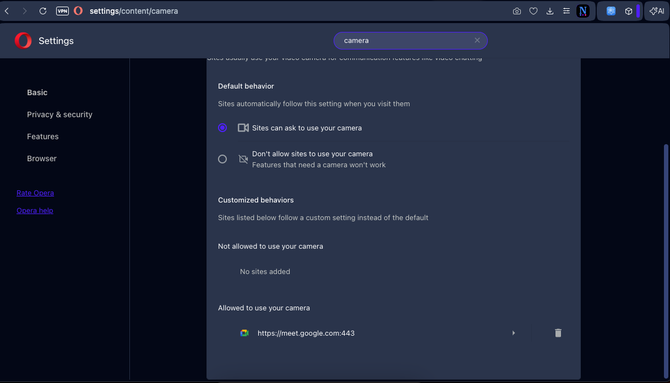Viewport: 670px width, 383px height.
Task: Delete meet.google.com with the trash icon
Action: click(558, 333)
